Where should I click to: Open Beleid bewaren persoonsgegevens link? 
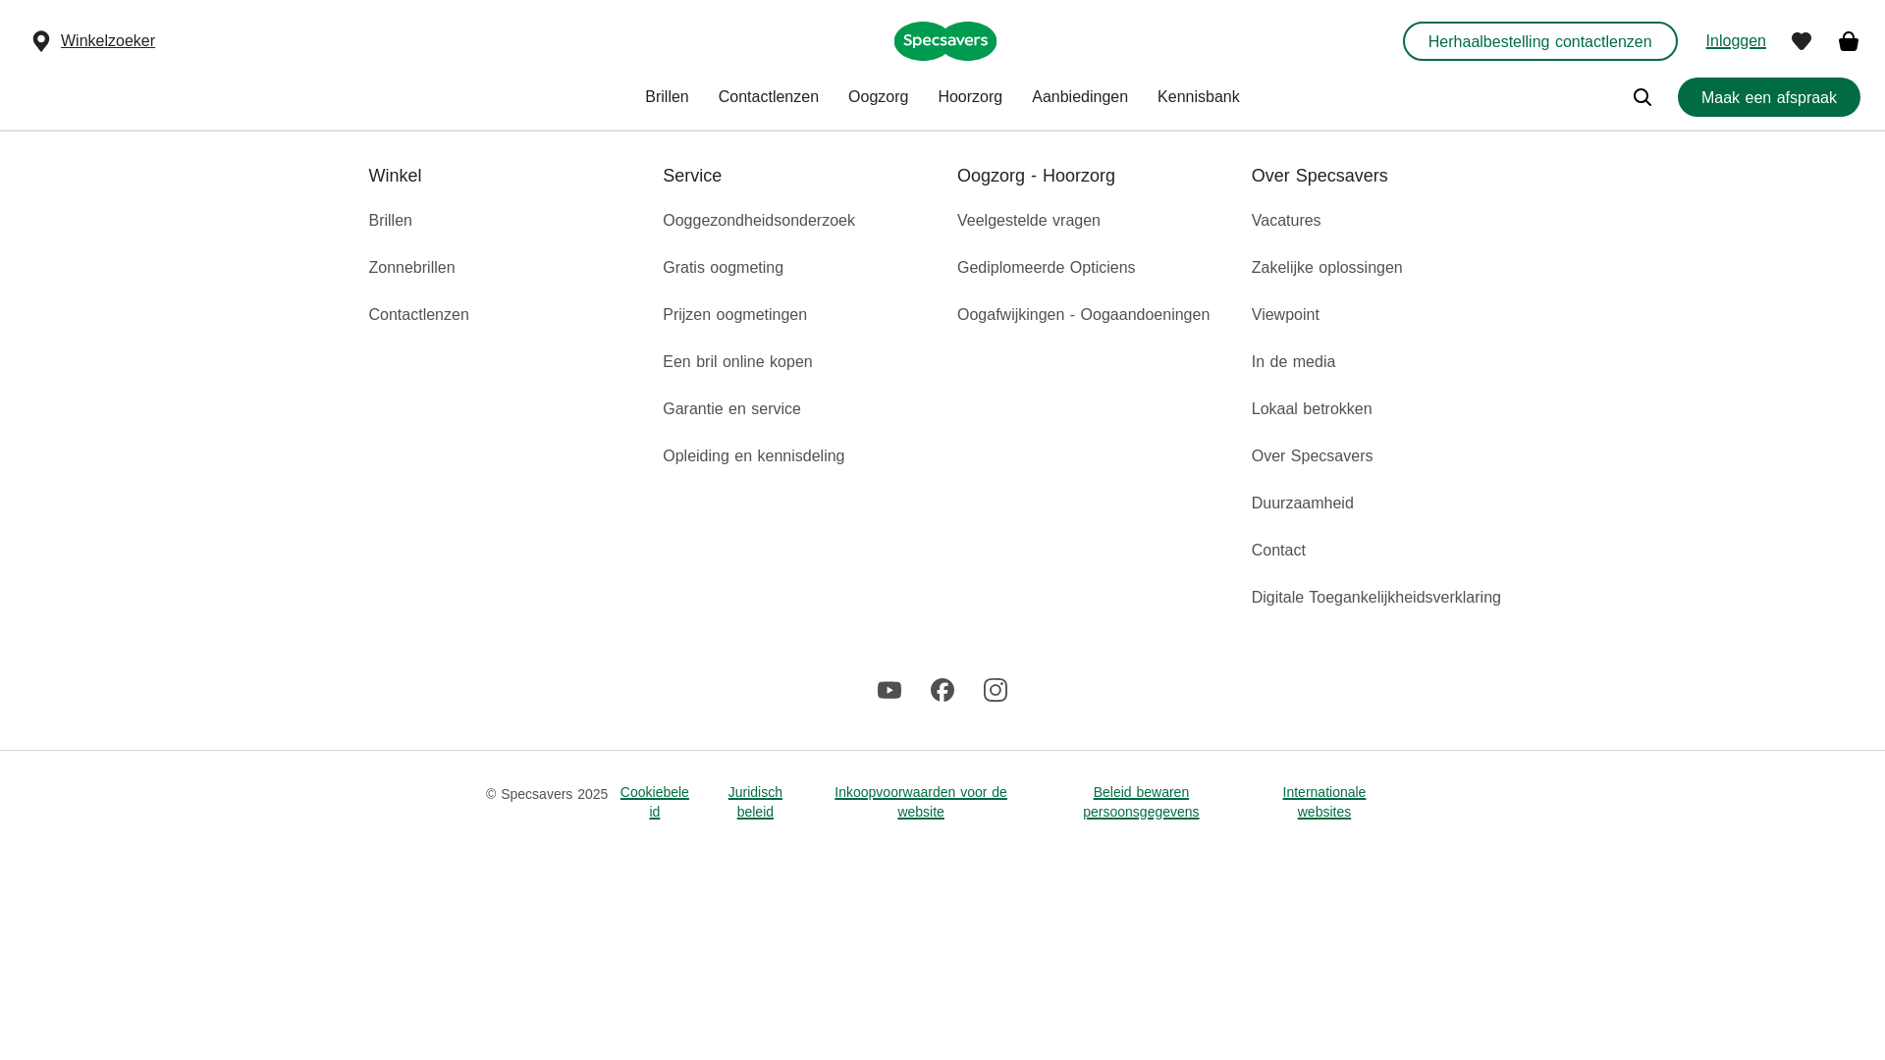tap(1142, 802)
